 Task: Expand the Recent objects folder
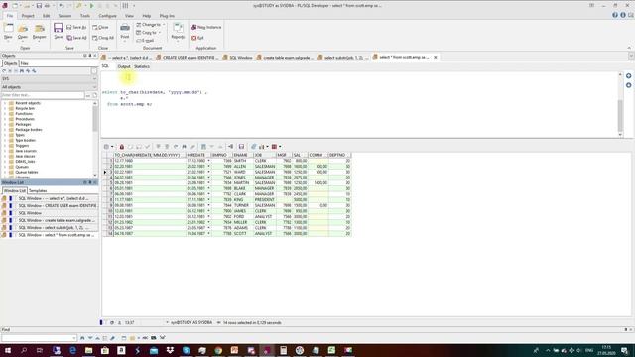point(5,103)
